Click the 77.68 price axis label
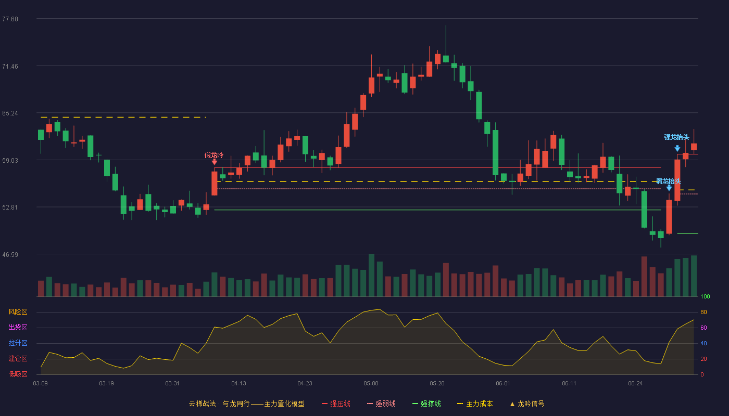The width and height of the screenshot is (729, 416). click(10, 19)
